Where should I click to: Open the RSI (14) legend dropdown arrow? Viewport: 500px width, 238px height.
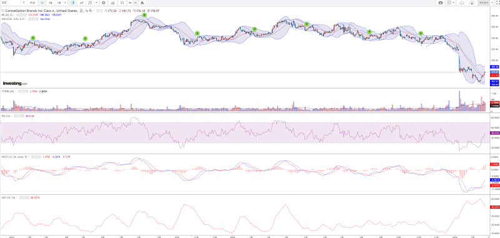coord(11,116)
